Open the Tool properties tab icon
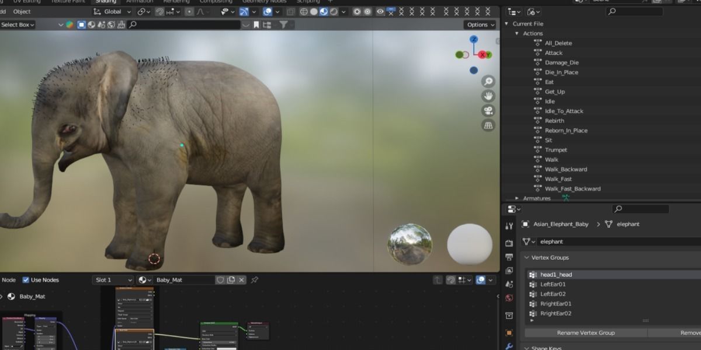 pyautogui.click(x=509, y=226)
